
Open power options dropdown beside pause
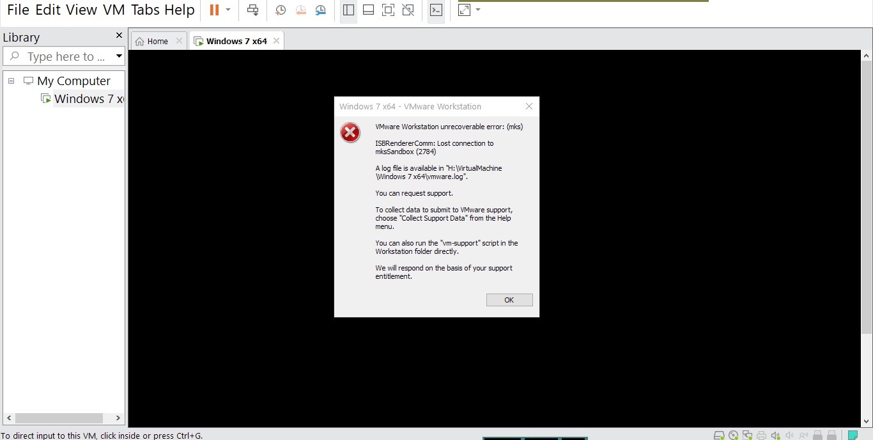pyautogui.click(x=228, y=10)
